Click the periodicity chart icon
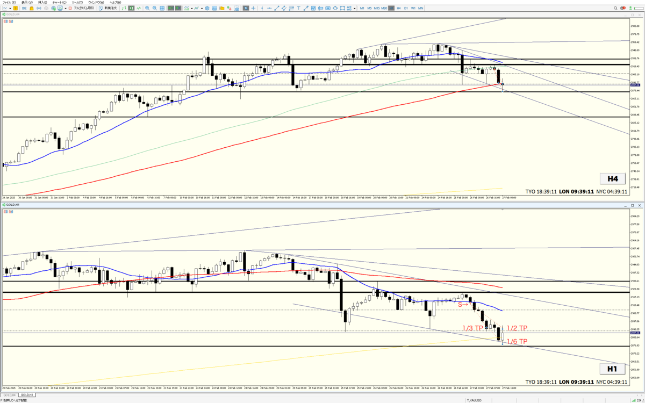 tap(197, 8)
